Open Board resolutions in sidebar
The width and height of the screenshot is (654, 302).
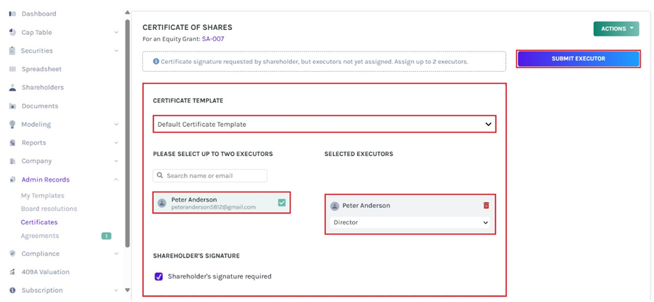pos(49,209)
